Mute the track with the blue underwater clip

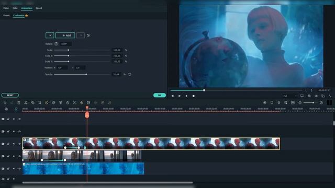pos(14,169)
